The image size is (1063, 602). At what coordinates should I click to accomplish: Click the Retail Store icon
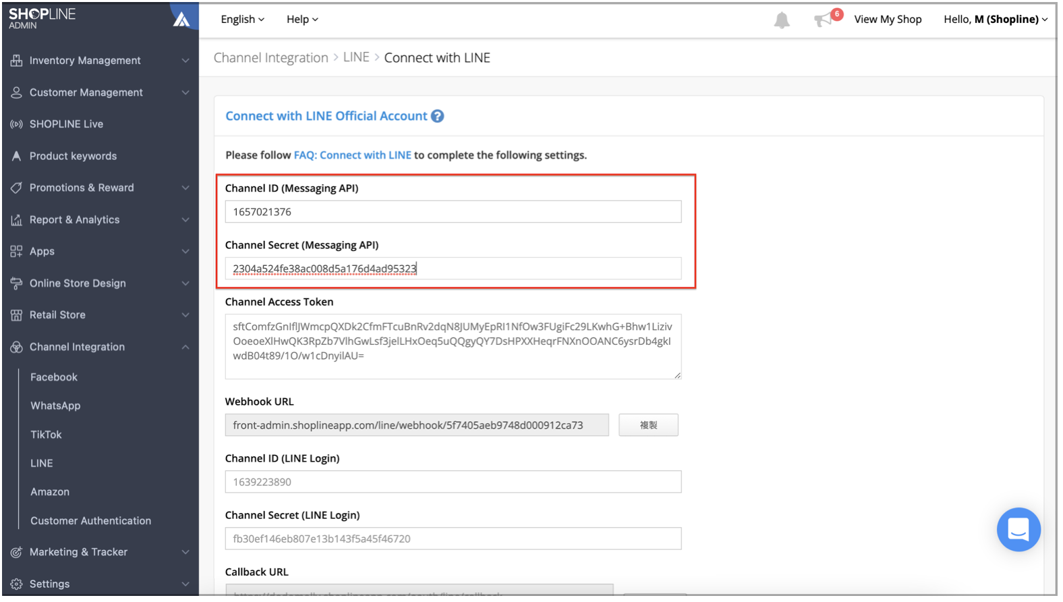tap(16, 315)
